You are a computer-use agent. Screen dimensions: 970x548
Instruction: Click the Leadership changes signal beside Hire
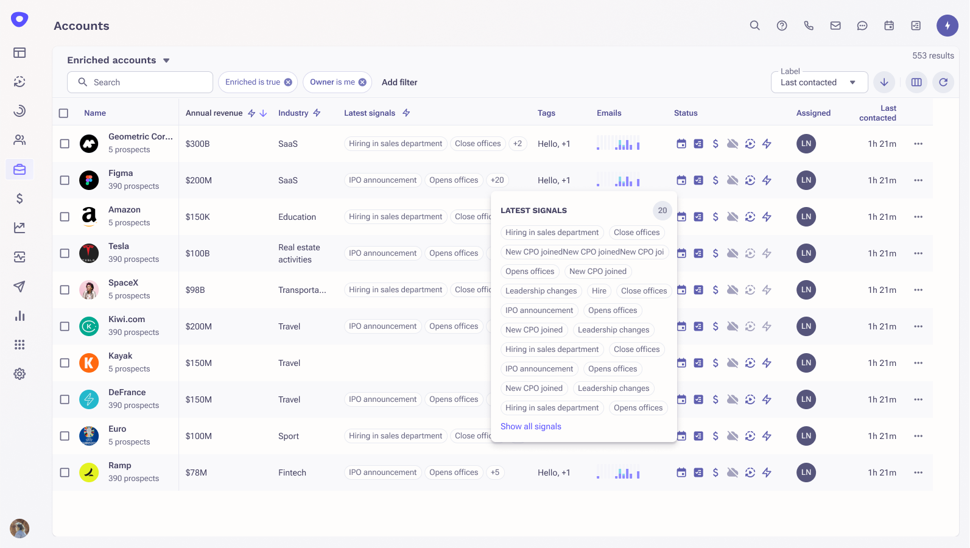541,291
